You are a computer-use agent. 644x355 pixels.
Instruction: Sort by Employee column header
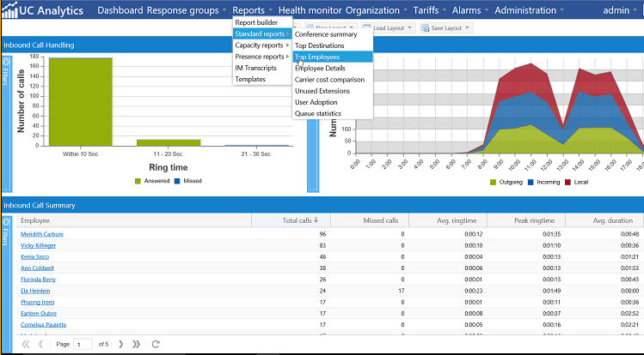click(134, 220)
